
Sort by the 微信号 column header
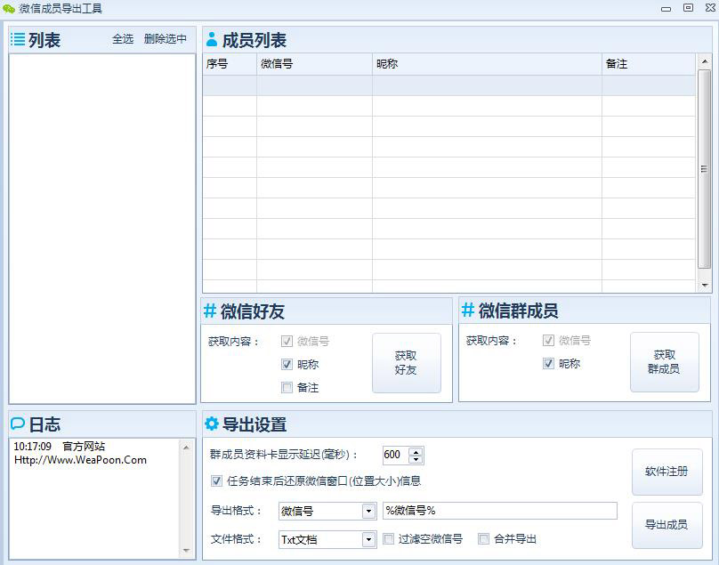click(x=313, y=64)
